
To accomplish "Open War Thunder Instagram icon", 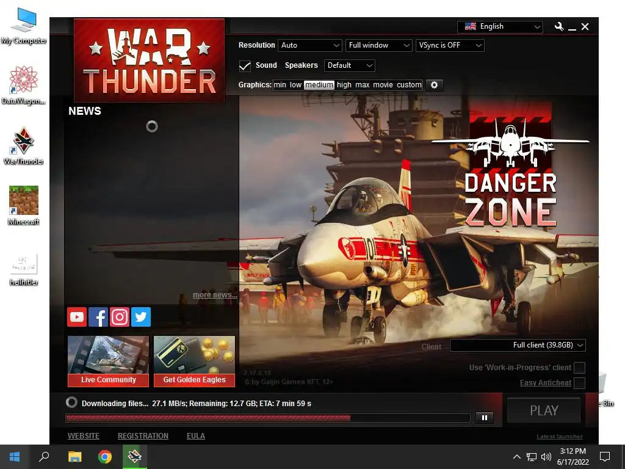I will point(120,317).
